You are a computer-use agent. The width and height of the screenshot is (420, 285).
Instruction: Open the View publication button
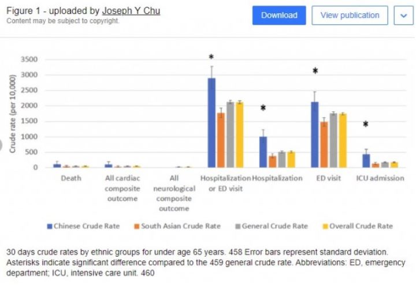pyautogui.click(x=350, y=16)
